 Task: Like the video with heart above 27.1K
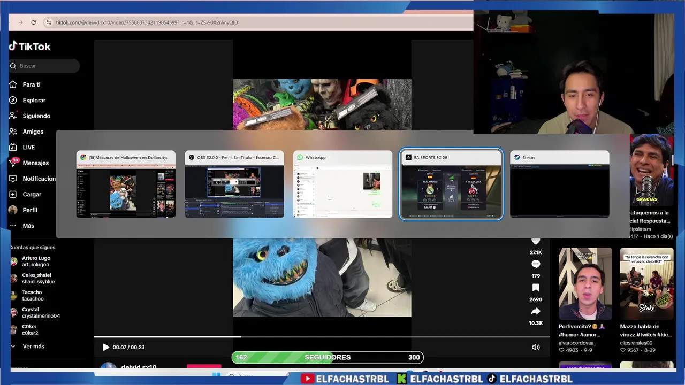536,241
